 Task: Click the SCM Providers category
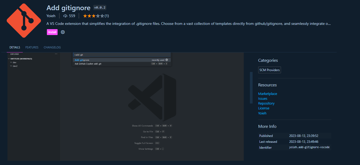pos(269,70)
